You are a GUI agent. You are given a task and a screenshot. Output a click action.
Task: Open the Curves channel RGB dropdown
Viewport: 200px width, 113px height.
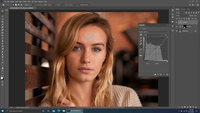(x=153, y=35)
